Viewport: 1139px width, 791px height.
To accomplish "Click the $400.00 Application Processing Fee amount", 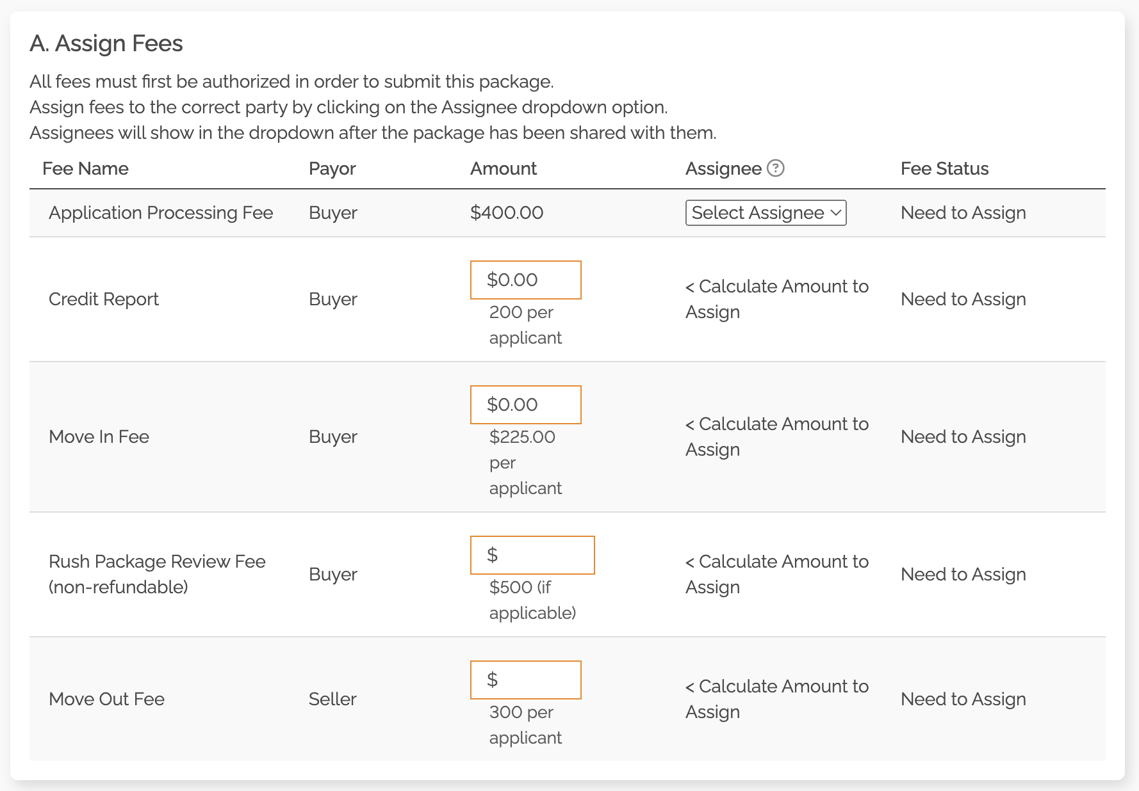I will [x=506, y=213].
